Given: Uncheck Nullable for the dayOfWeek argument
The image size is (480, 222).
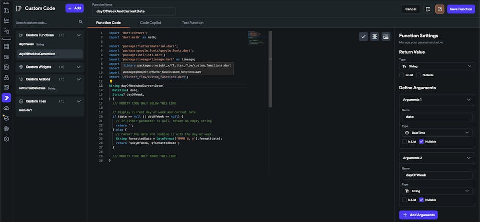Looking at the screenshot, I should click(x=421, y=199).
